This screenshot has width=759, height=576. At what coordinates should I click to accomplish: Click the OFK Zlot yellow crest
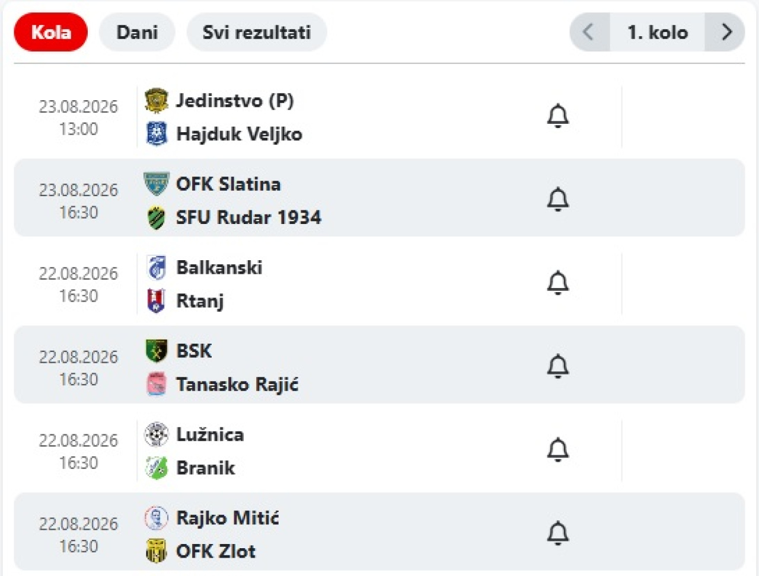coord(157,551)
